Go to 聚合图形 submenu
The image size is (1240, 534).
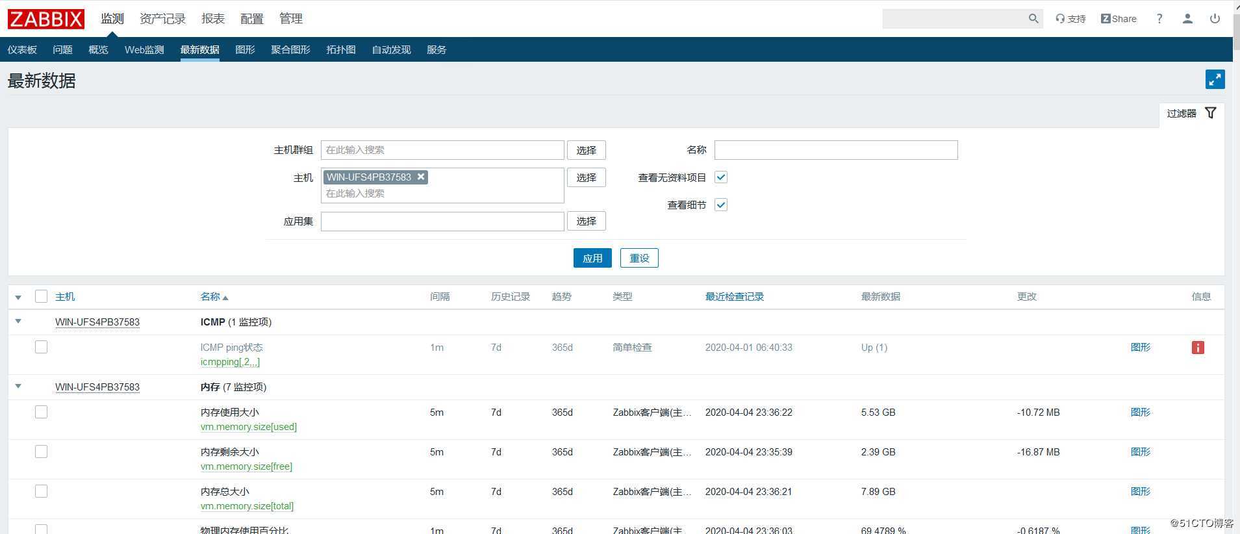[x=290, y=49]
